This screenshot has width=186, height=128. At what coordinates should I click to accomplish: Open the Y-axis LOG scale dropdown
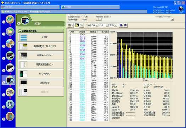tap(94, 25)
